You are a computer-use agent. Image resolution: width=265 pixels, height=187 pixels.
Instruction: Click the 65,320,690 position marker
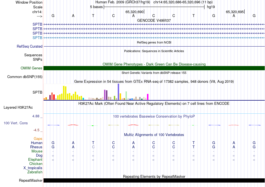tap(134, 12)
